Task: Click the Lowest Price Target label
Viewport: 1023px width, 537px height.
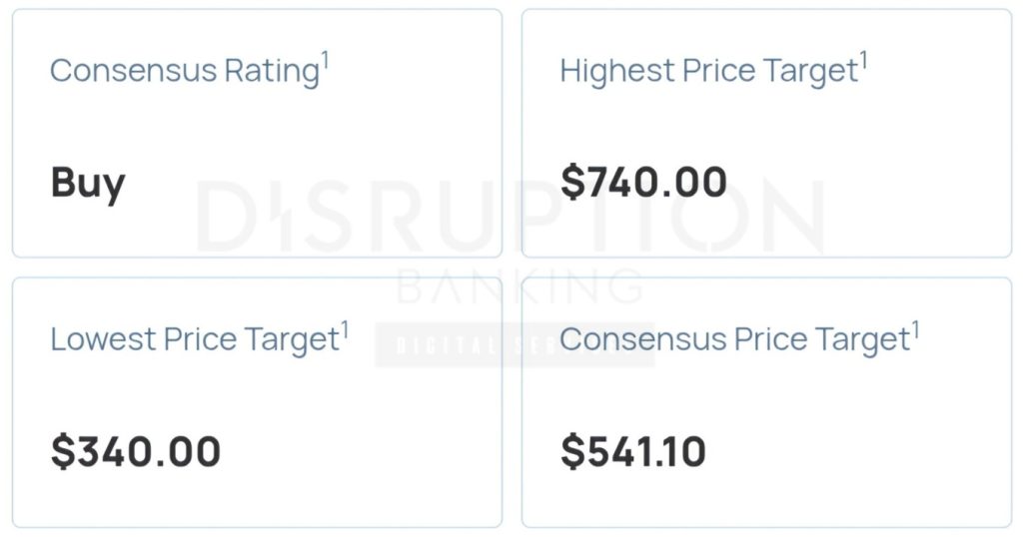Action: point(195,339)
